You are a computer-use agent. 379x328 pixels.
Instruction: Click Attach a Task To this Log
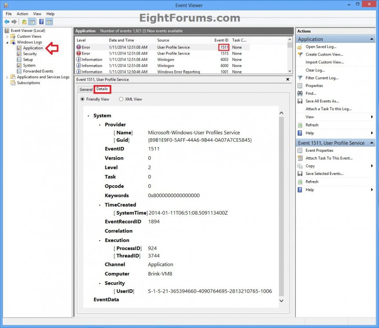[329, 109]
